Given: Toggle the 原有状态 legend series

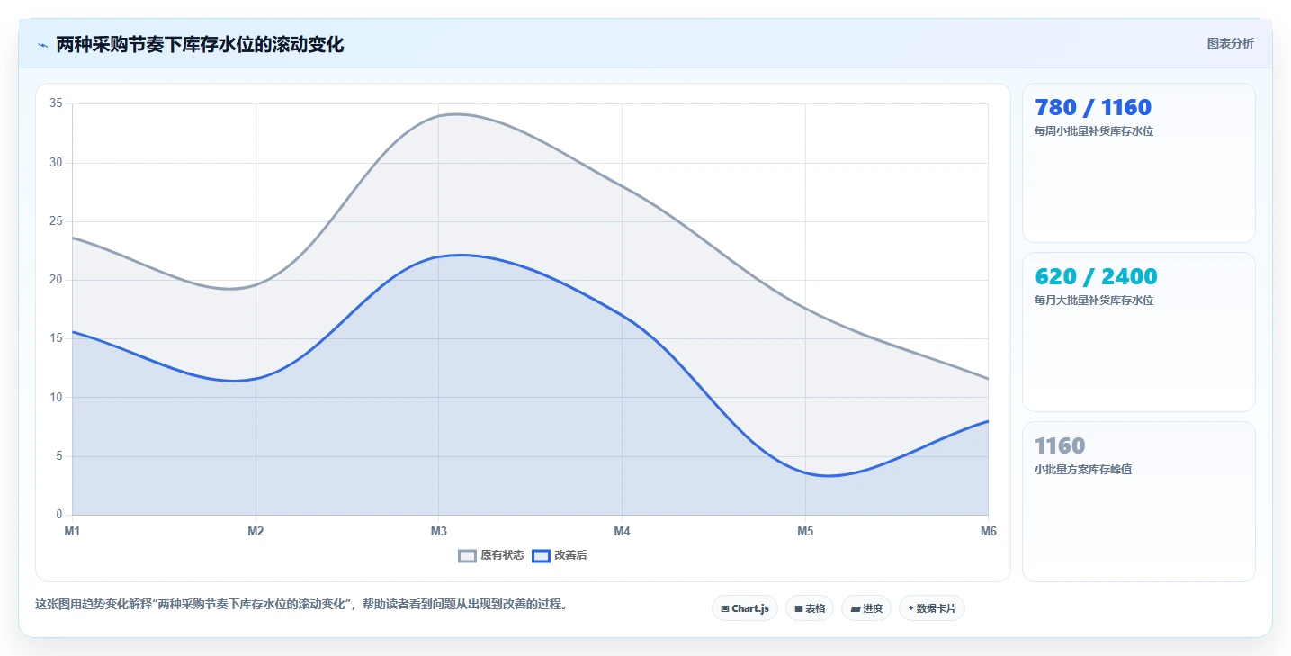Looking at the screenshot, I should [491, 555].
